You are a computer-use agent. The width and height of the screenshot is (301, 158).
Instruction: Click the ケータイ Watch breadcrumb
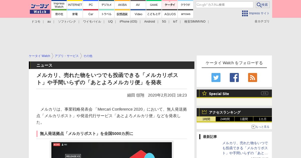[x=39, y=56]
